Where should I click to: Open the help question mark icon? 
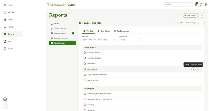pyautogui.click(x=201, y=4)
